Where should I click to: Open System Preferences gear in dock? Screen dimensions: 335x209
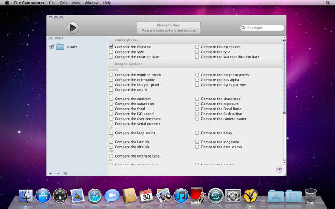233,195
